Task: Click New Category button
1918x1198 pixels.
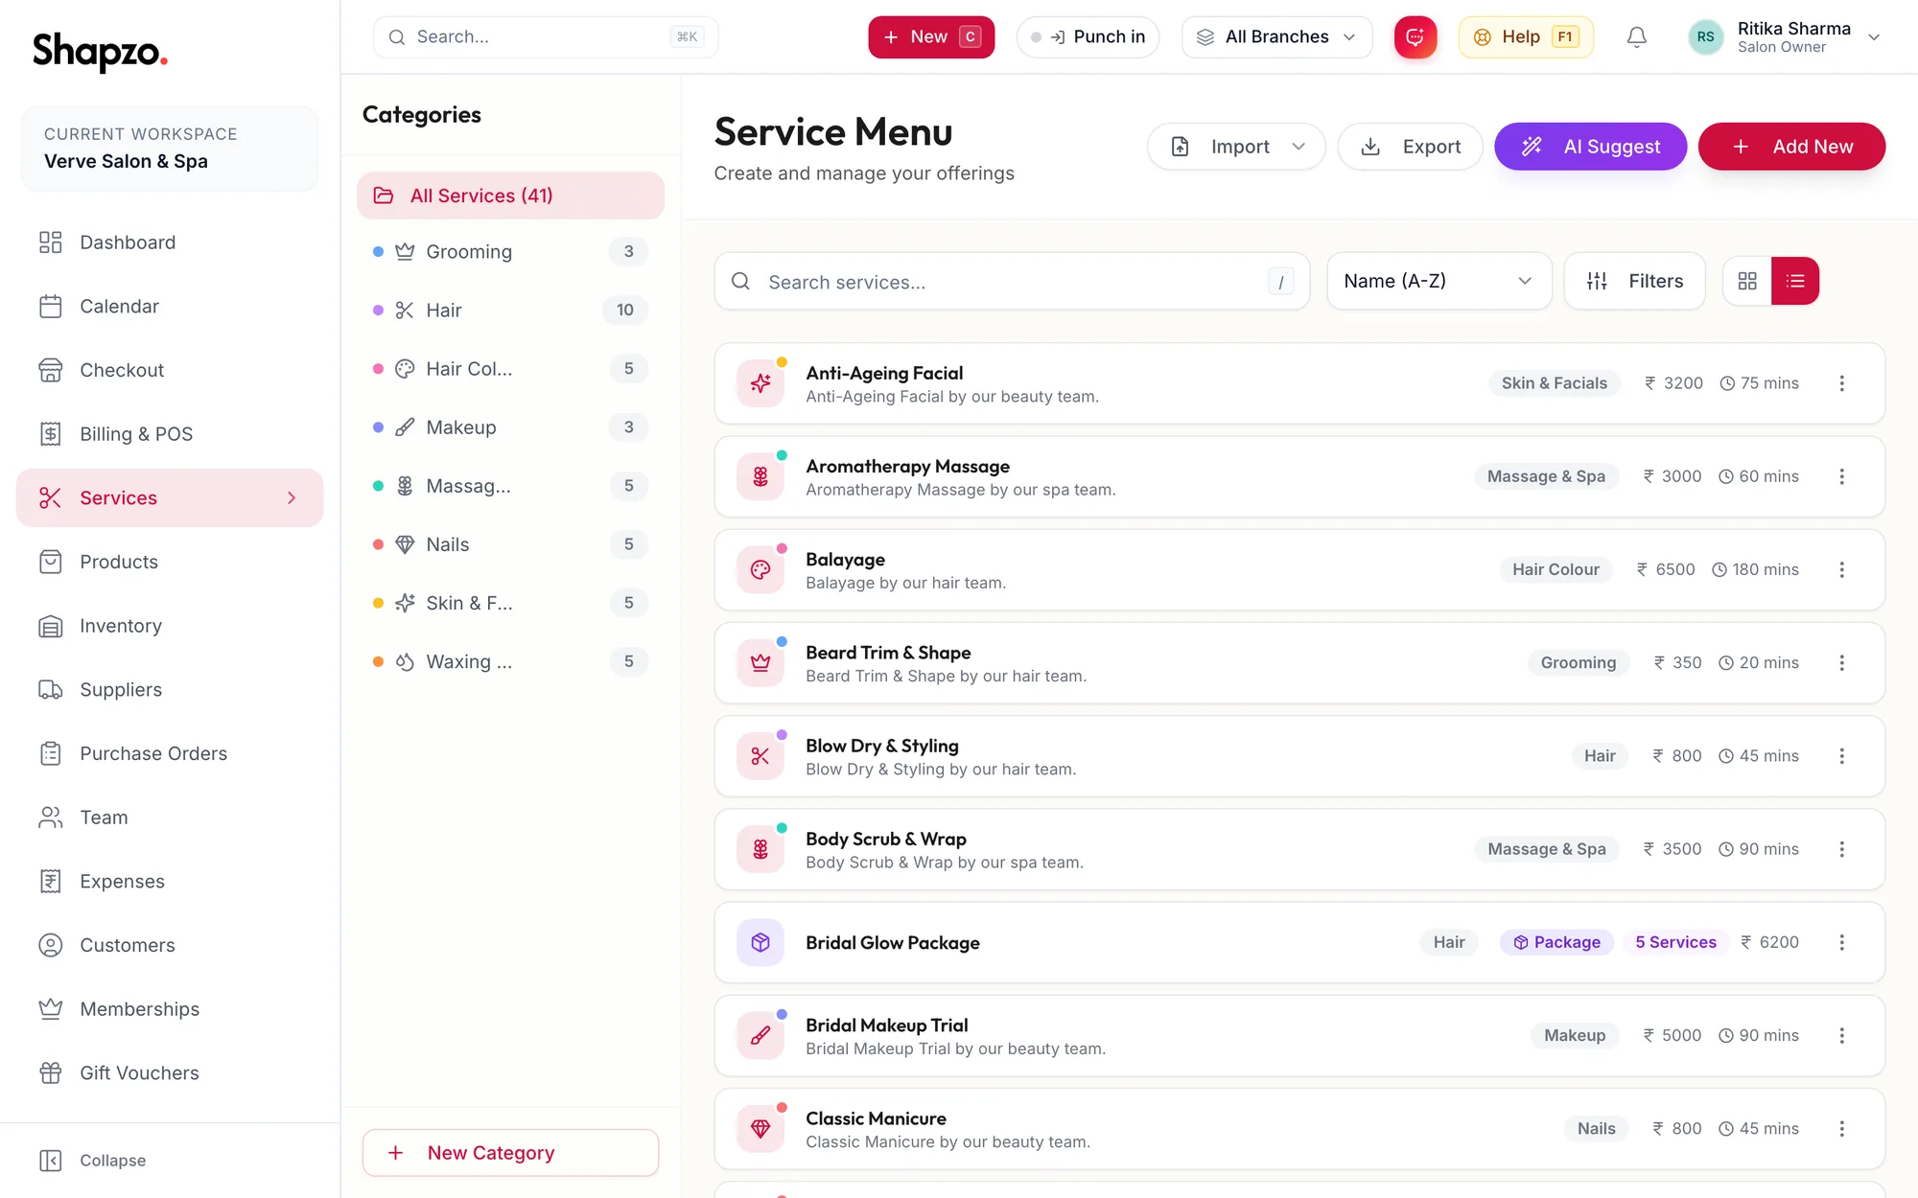Action: (510, 1153)
